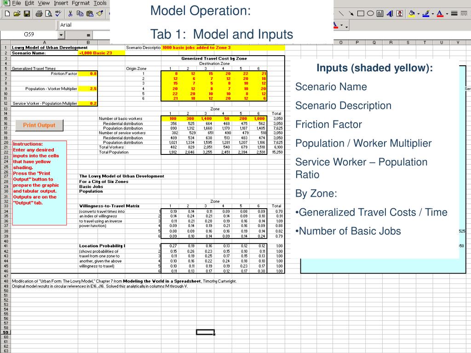Insert WordArt from the drawing toolbar
This screenshot has width=471, height=353.
coord(390,13)
